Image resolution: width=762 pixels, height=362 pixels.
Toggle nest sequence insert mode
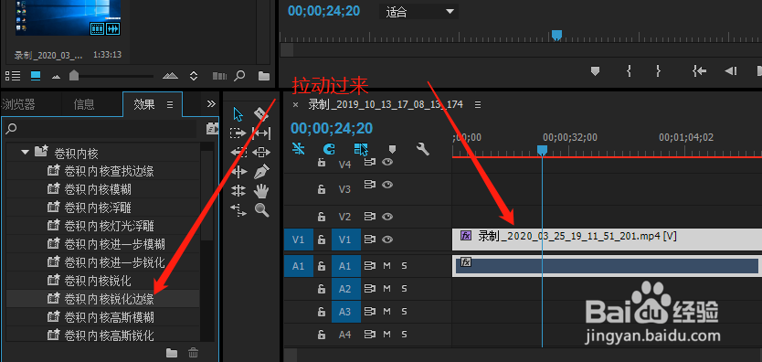(x=299, y=149)
